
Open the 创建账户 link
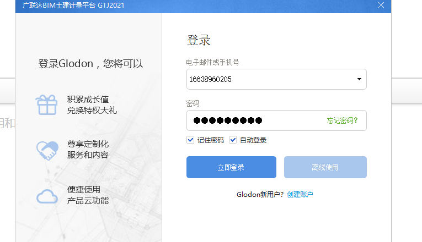[x=300, y=194]
